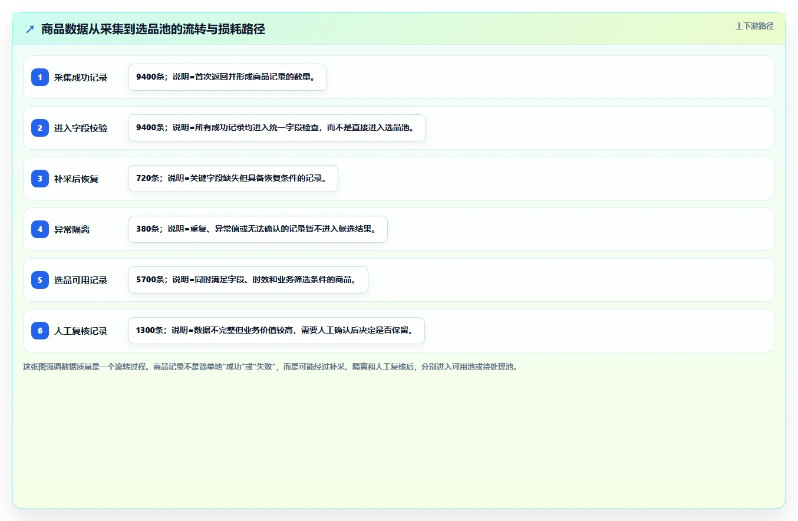Click the box about 统一字段检查
The image size is (798, 521).
click(x=277, y=128)
